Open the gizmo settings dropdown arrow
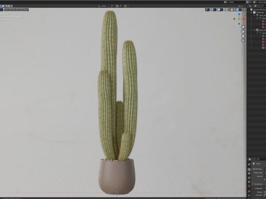The height and width of the screenshot is (199, 266). tap(215, 9)
